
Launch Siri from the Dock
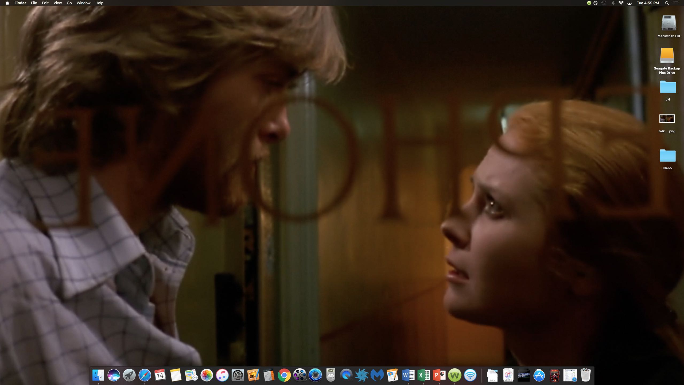click(114, 375)
